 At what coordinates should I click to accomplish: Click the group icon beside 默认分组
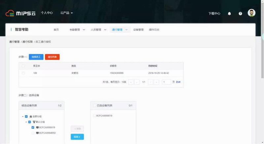(x=35, y=122)
